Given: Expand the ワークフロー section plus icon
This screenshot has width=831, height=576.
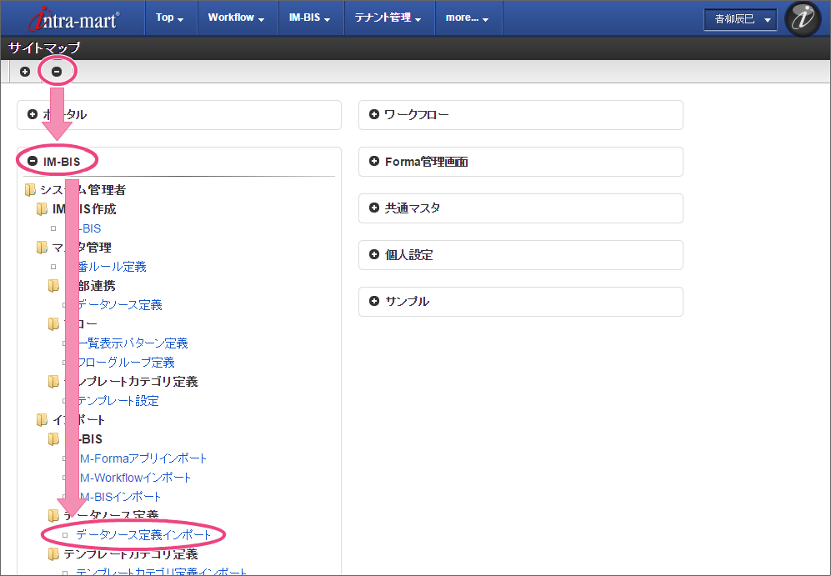Looking at the screenshot, I should (374, 114).
